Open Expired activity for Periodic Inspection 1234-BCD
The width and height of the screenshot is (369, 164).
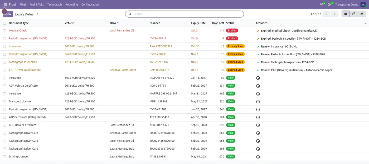tap(293, 39)
